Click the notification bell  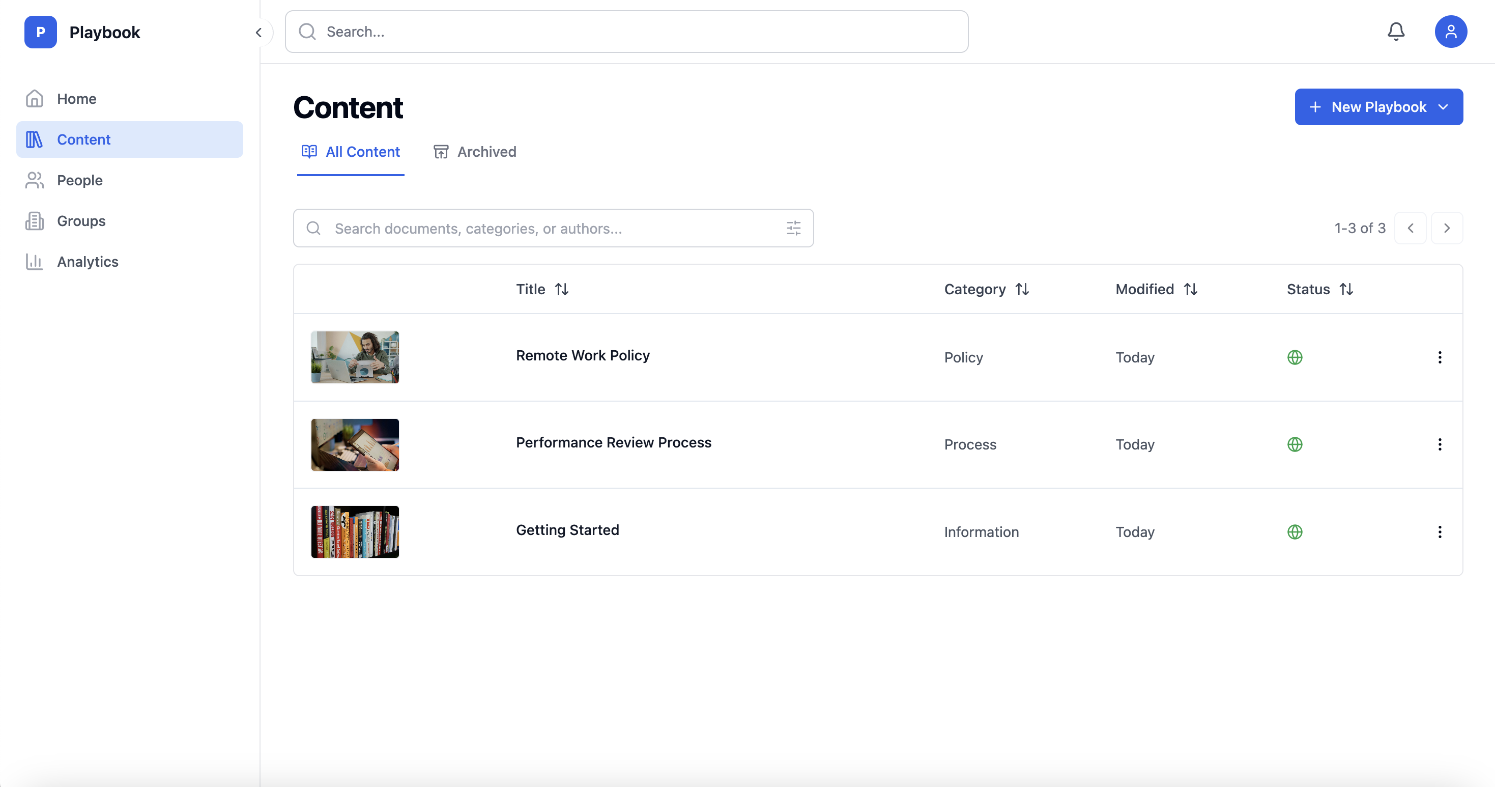(1395, 32)
